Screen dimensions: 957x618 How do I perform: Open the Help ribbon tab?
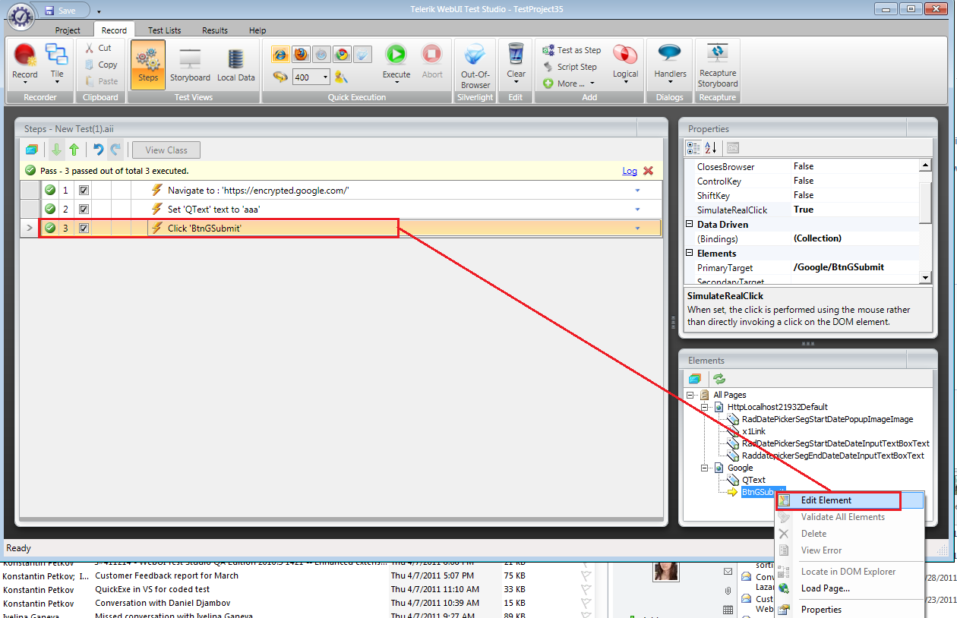(257, 30)
